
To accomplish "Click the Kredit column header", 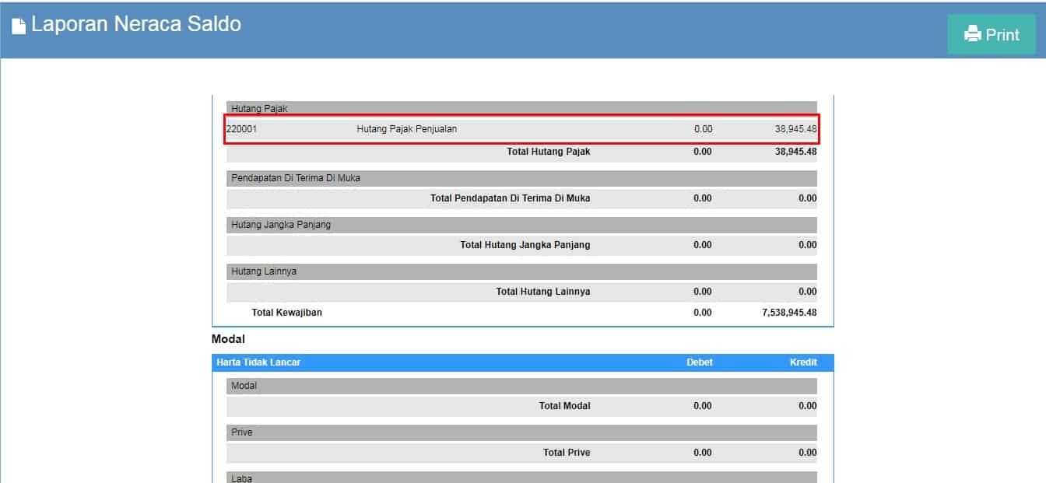I will 803,362.
